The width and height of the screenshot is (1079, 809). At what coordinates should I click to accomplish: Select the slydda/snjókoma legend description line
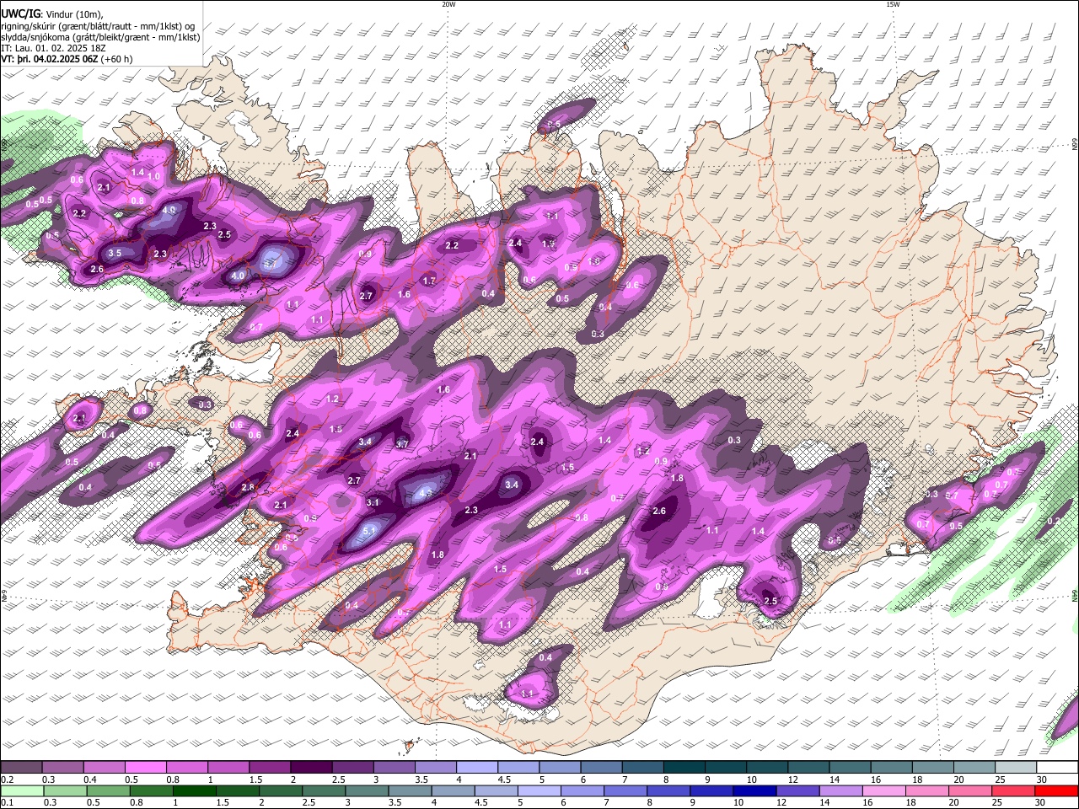pyautogui.click(x=100, y=37)
